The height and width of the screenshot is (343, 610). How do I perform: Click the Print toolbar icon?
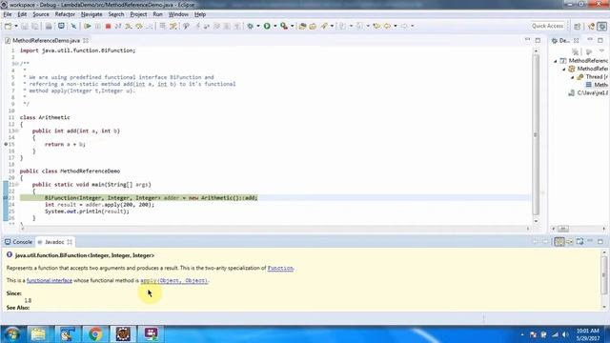pyautogui.click(x=49, y=26)
